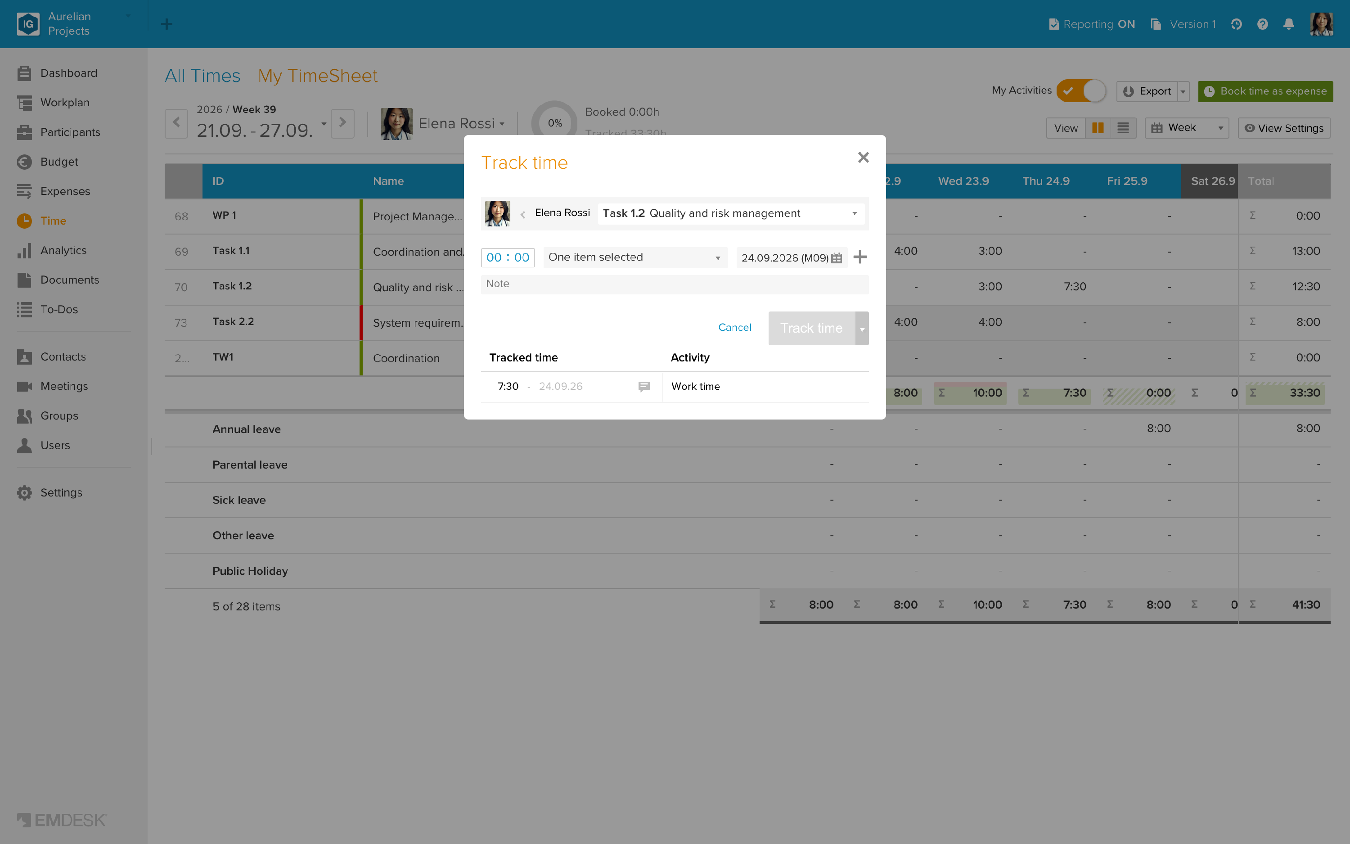The height and width of the screenshot is (844, 1350).
Task: Toggle the My Activities switch
Action: click(1080, 90)
